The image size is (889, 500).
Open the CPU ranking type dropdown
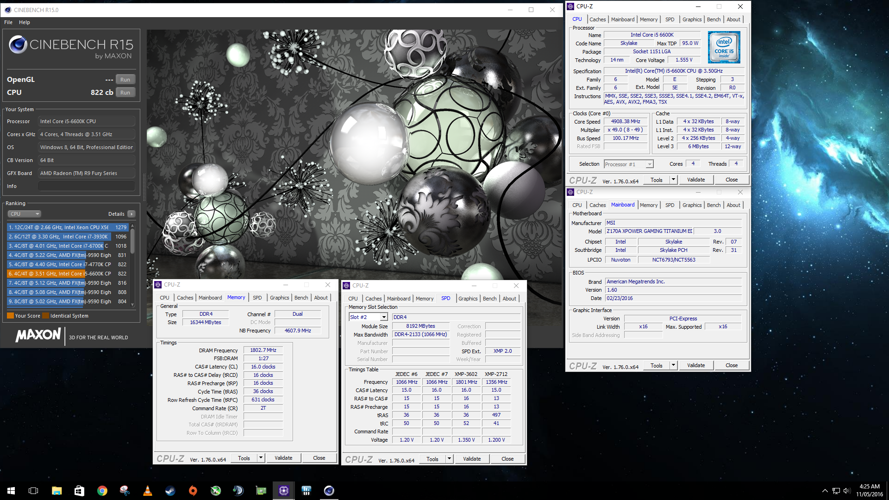24,214
